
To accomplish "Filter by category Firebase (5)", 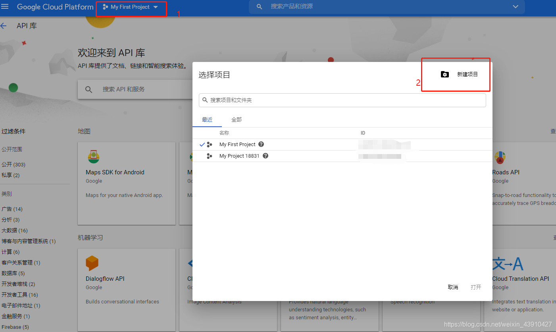I will [15, 327].
